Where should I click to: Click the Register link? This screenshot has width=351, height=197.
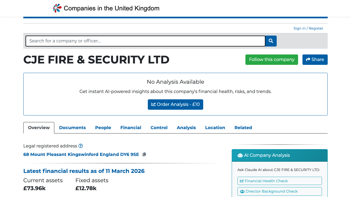point(316,28)
